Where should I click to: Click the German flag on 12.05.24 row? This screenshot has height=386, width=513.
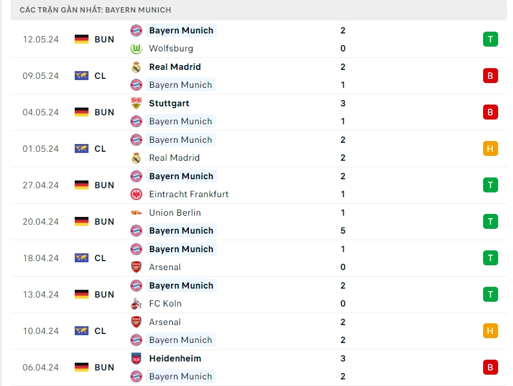pyautogui.click(x=81, y=39)
